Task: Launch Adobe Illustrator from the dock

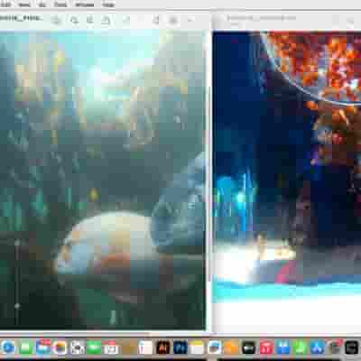Action: click(x=163, y=347)
